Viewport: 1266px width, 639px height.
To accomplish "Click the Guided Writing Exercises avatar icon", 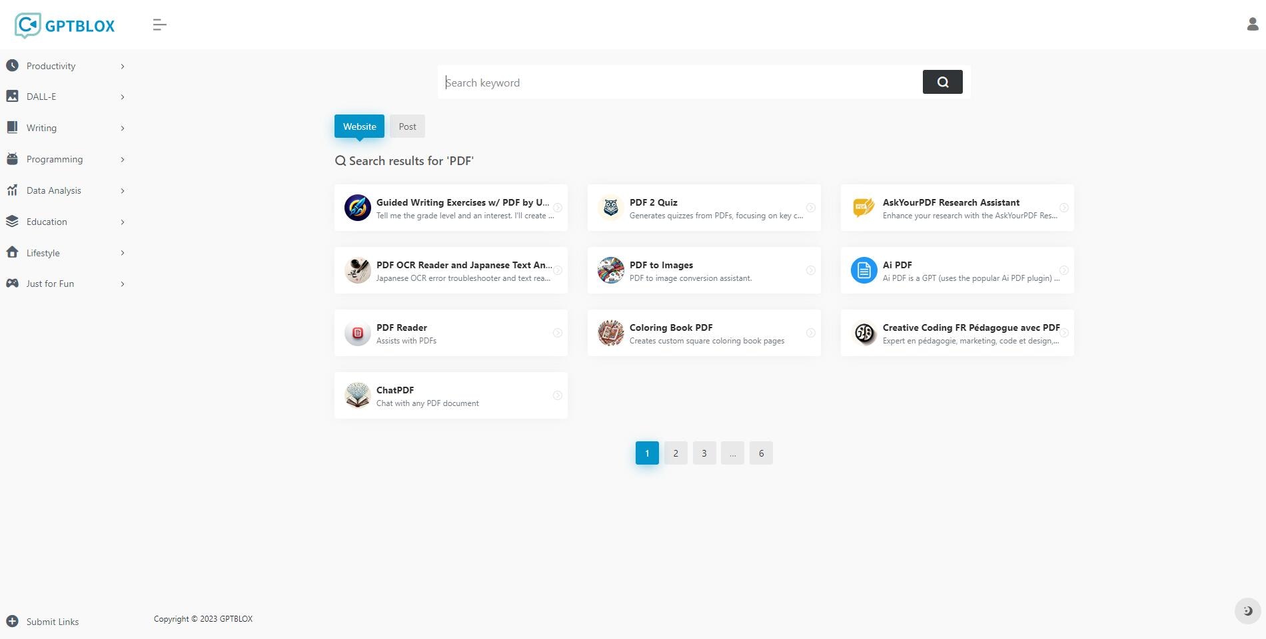I will (x=358, y=208).
